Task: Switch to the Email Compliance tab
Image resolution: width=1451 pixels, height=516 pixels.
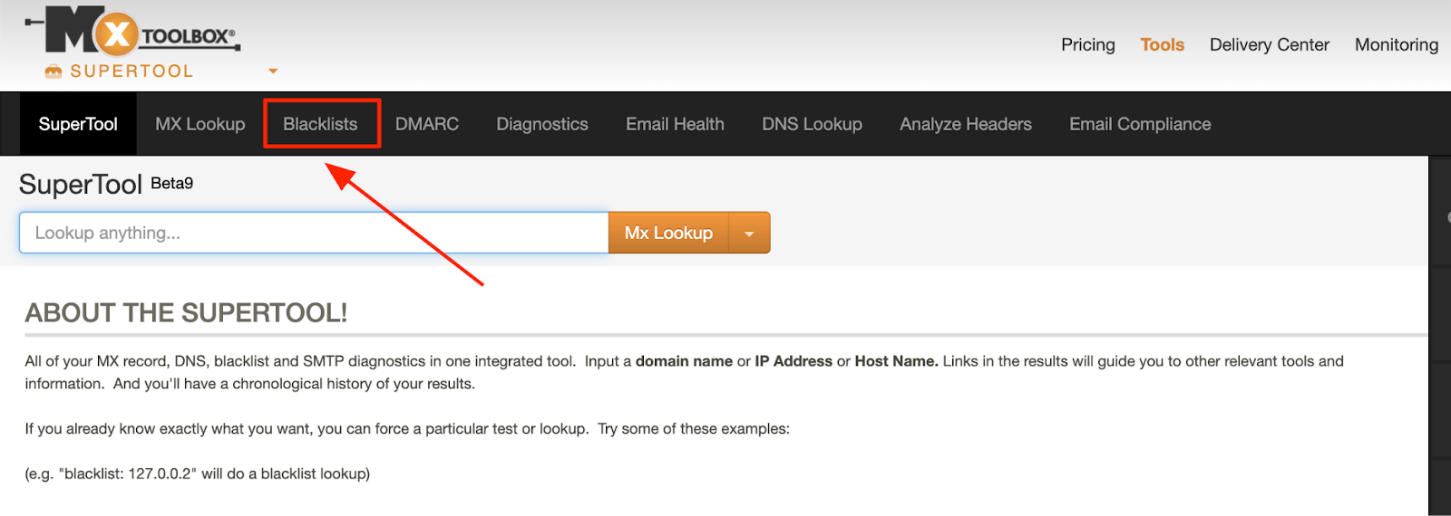Action: (x=1140, y=124)
